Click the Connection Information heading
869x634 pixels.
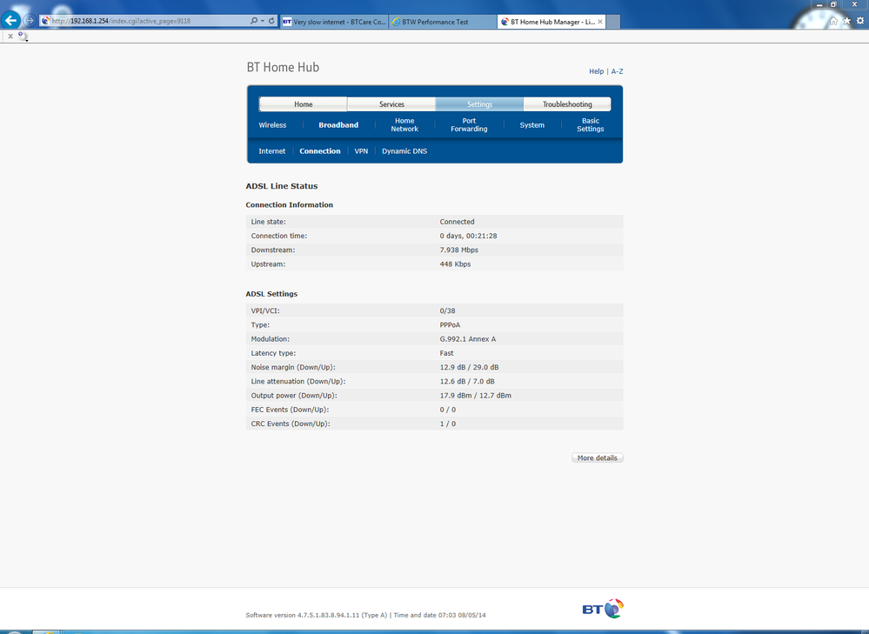[x=290, y=205]
